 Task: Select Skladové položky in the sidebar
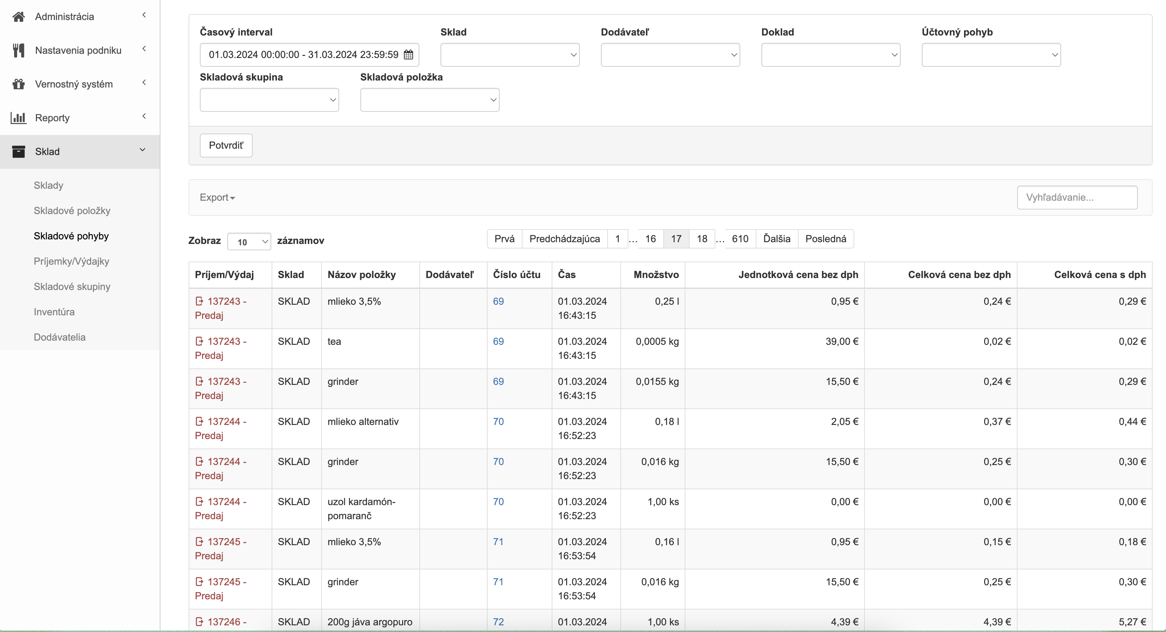[72, 210]
